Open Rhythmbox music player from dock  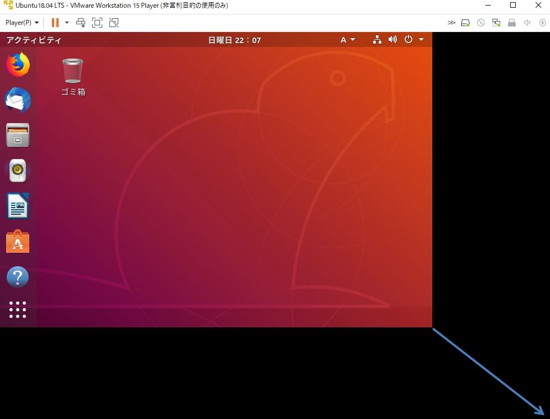[x=18, y=171]
